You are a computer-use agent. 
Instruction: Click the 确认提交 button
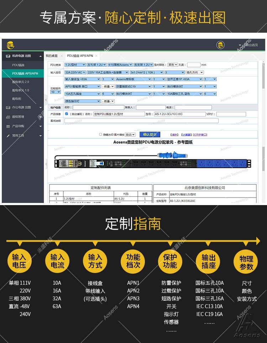tap(150, 134)
